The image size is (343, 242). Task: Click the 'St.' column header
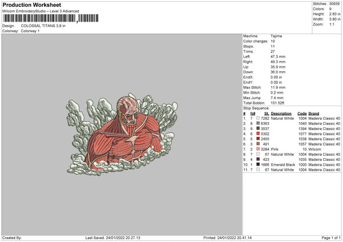click(266, 114)
